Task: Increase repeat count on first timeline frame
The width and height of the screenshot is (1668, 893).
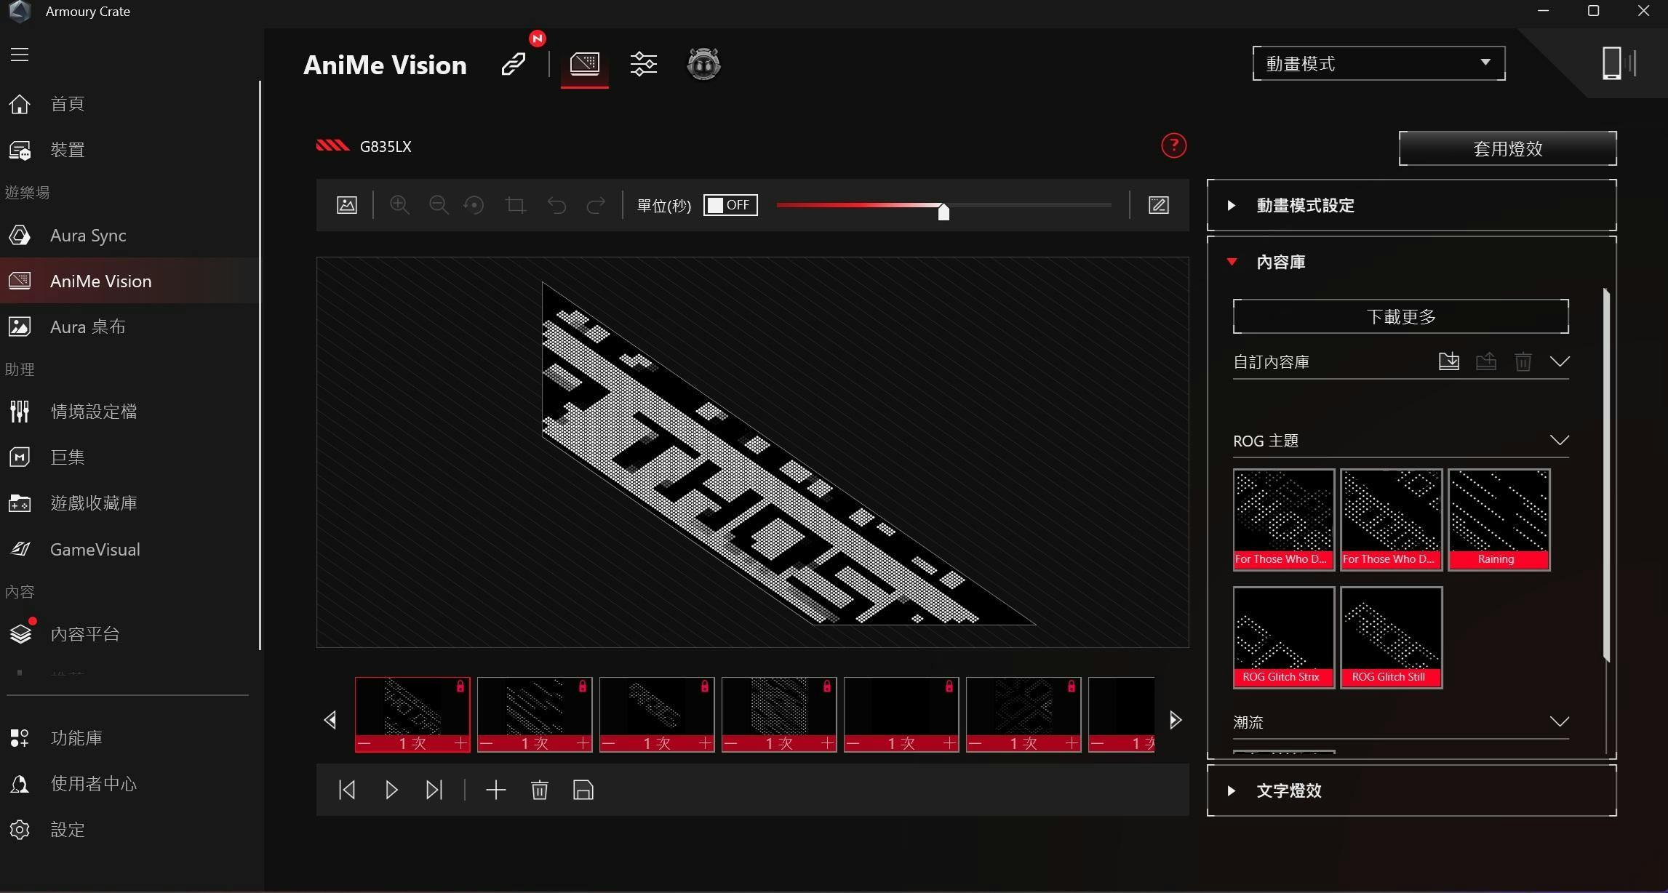Action: coord(460,743)
